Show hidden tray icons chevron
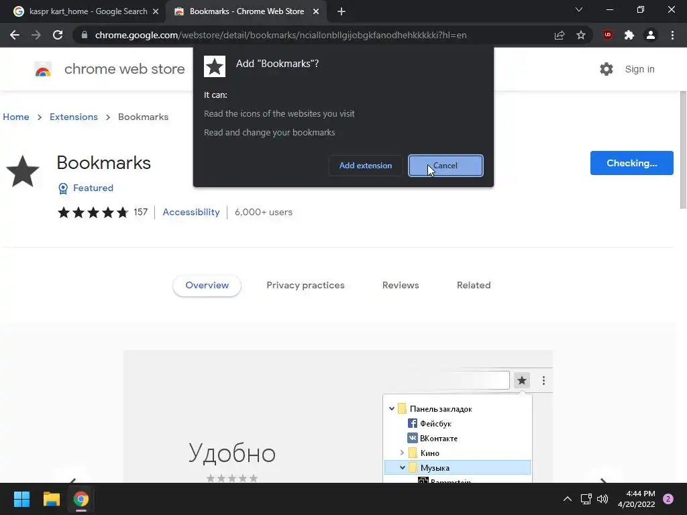687x515 pixels. coord(568,499)
